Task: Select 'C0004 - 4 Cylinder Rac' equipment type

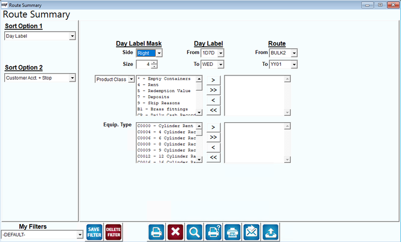Action: pos(166,132)
